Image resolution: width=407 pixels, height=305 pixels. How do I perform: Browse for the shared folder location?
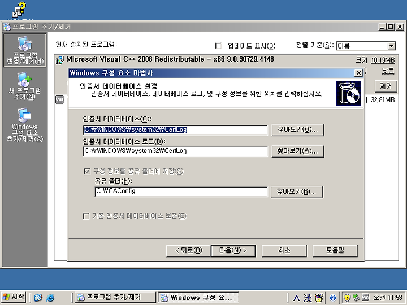click(x=297, y=191)
